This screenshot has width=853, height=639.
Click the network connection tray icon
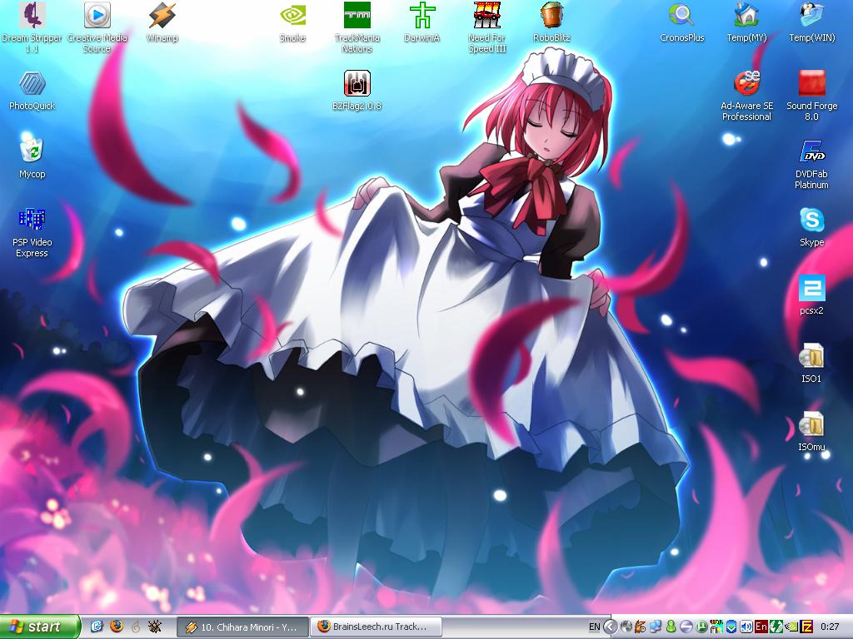coord(656,627)
